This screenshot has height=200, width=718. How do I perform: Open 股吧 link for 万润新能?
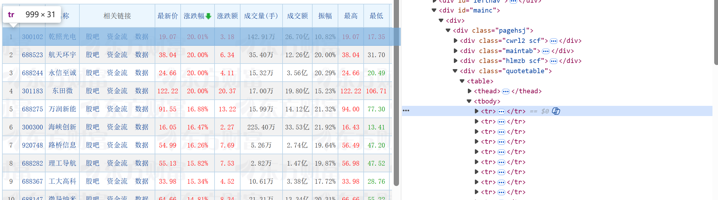[x=93, y=109]
